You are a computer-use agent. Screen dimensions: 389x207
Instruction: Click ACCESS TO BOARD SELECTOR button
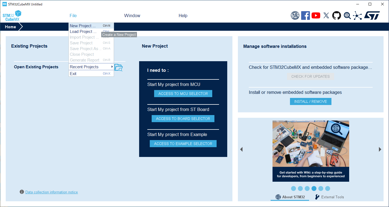183,119
